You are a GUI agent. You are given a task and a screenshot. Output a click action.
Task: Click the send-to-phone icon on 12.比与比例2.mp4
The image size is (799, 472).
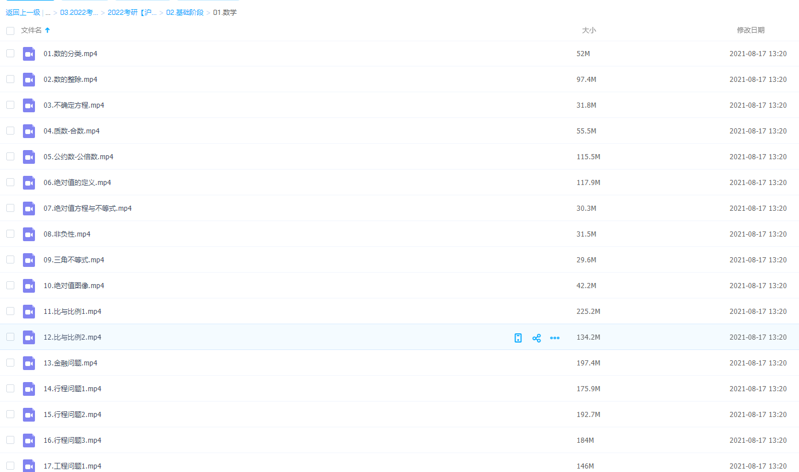518,338
